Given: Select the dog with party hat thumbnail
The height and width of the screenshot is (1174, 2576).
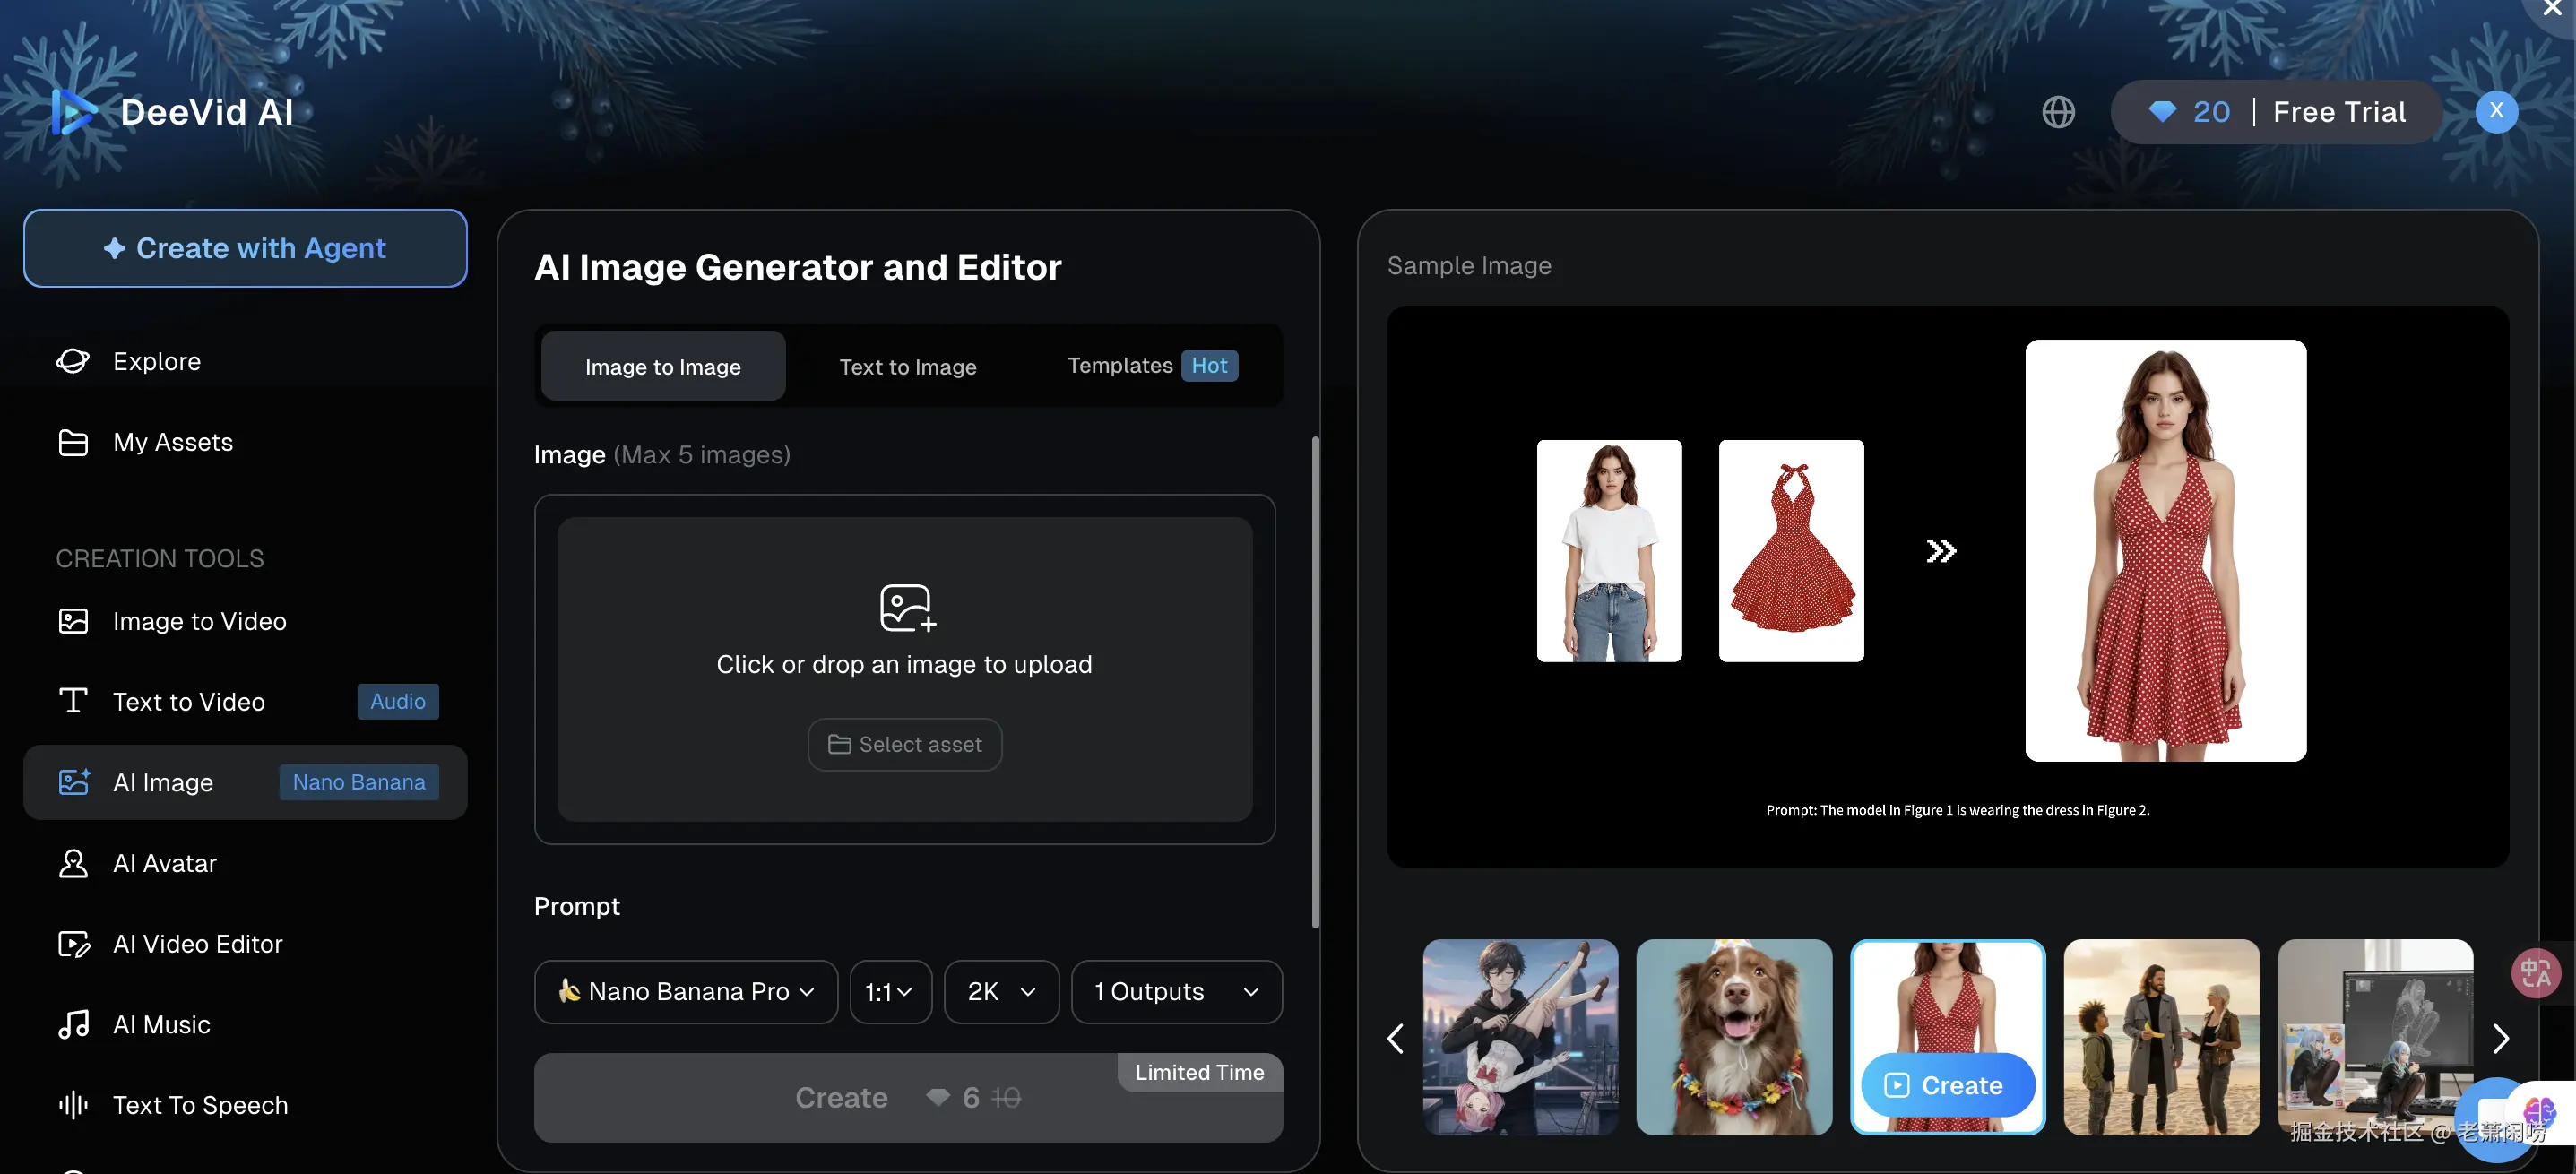Looking at the screenshot, I should [x=1733, y=1037].
